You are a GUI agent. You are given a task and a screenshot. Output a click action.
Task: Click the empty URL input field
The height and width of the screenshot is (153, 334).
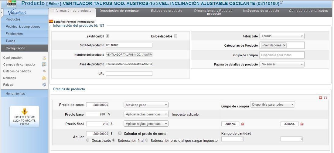point(129,74)
